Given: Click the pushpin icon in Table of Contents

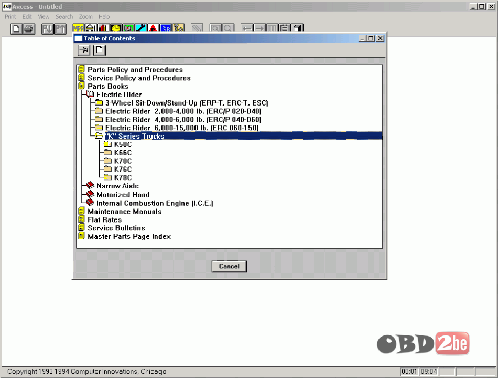Looking at the screenshot, I should coord(84,50).
